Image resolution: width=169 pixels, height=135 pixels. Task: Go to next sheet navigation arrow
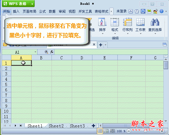pyautogui.click(x=15, y=125)
